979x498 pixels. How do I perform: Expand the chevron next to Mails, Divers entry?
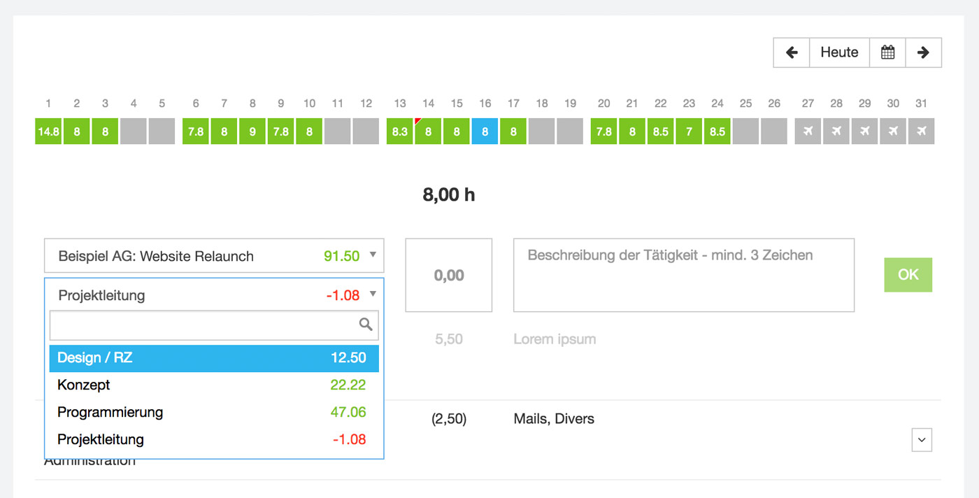pos(922,440)
